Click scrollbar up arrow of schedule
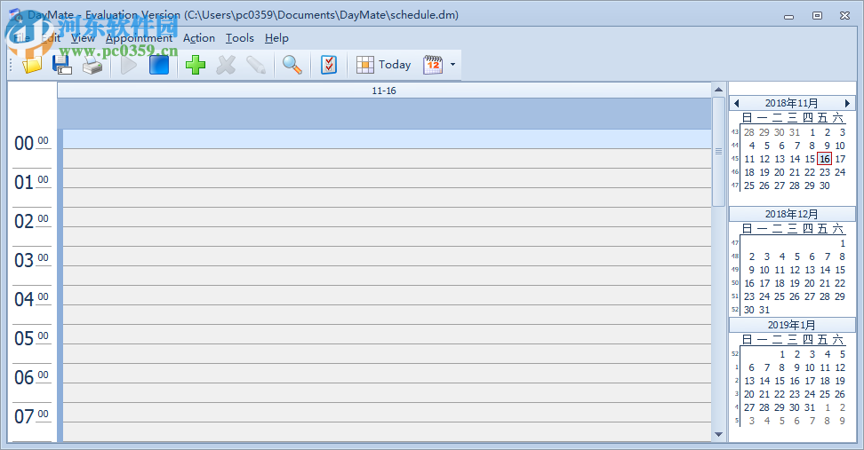 click(718, 89)
